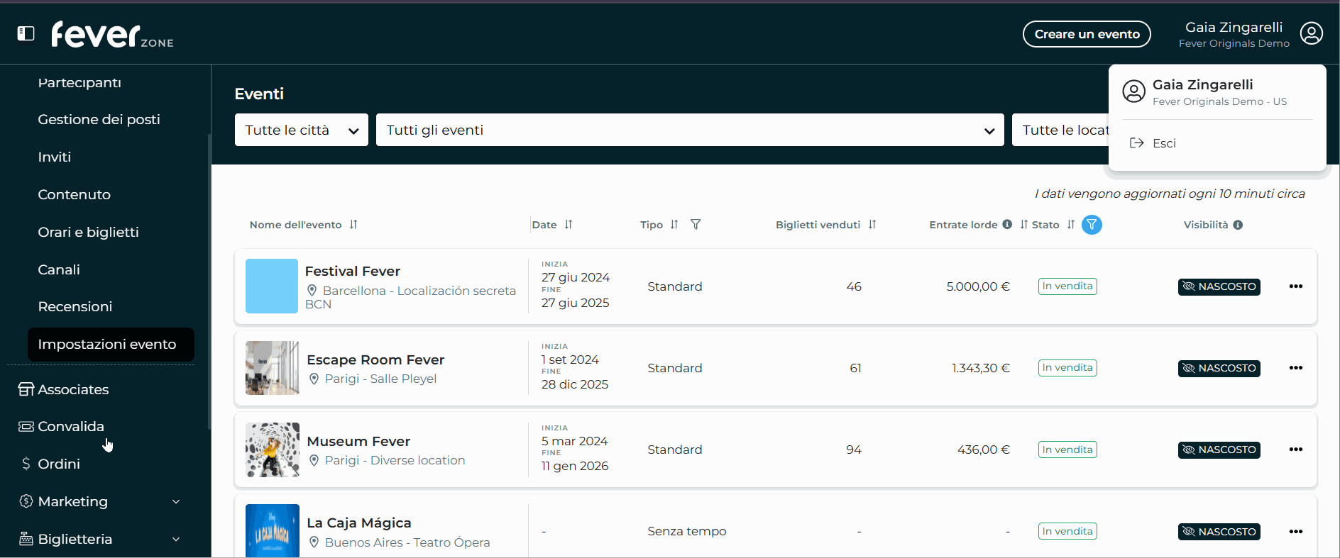The width and height of the screenshot is (1340, 558).
Task: Toggle NASCOSTO visibility for Museum Fever
Action: click(1219, 450)
